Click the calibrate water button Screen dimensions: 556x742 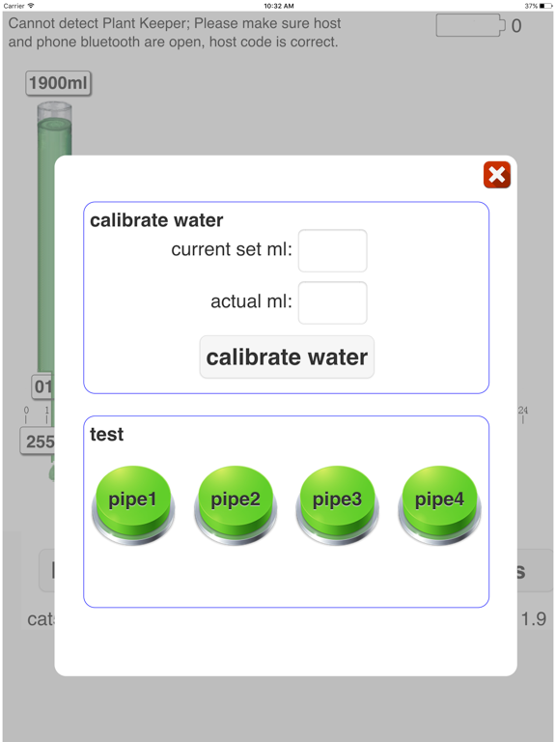point(287,357)
